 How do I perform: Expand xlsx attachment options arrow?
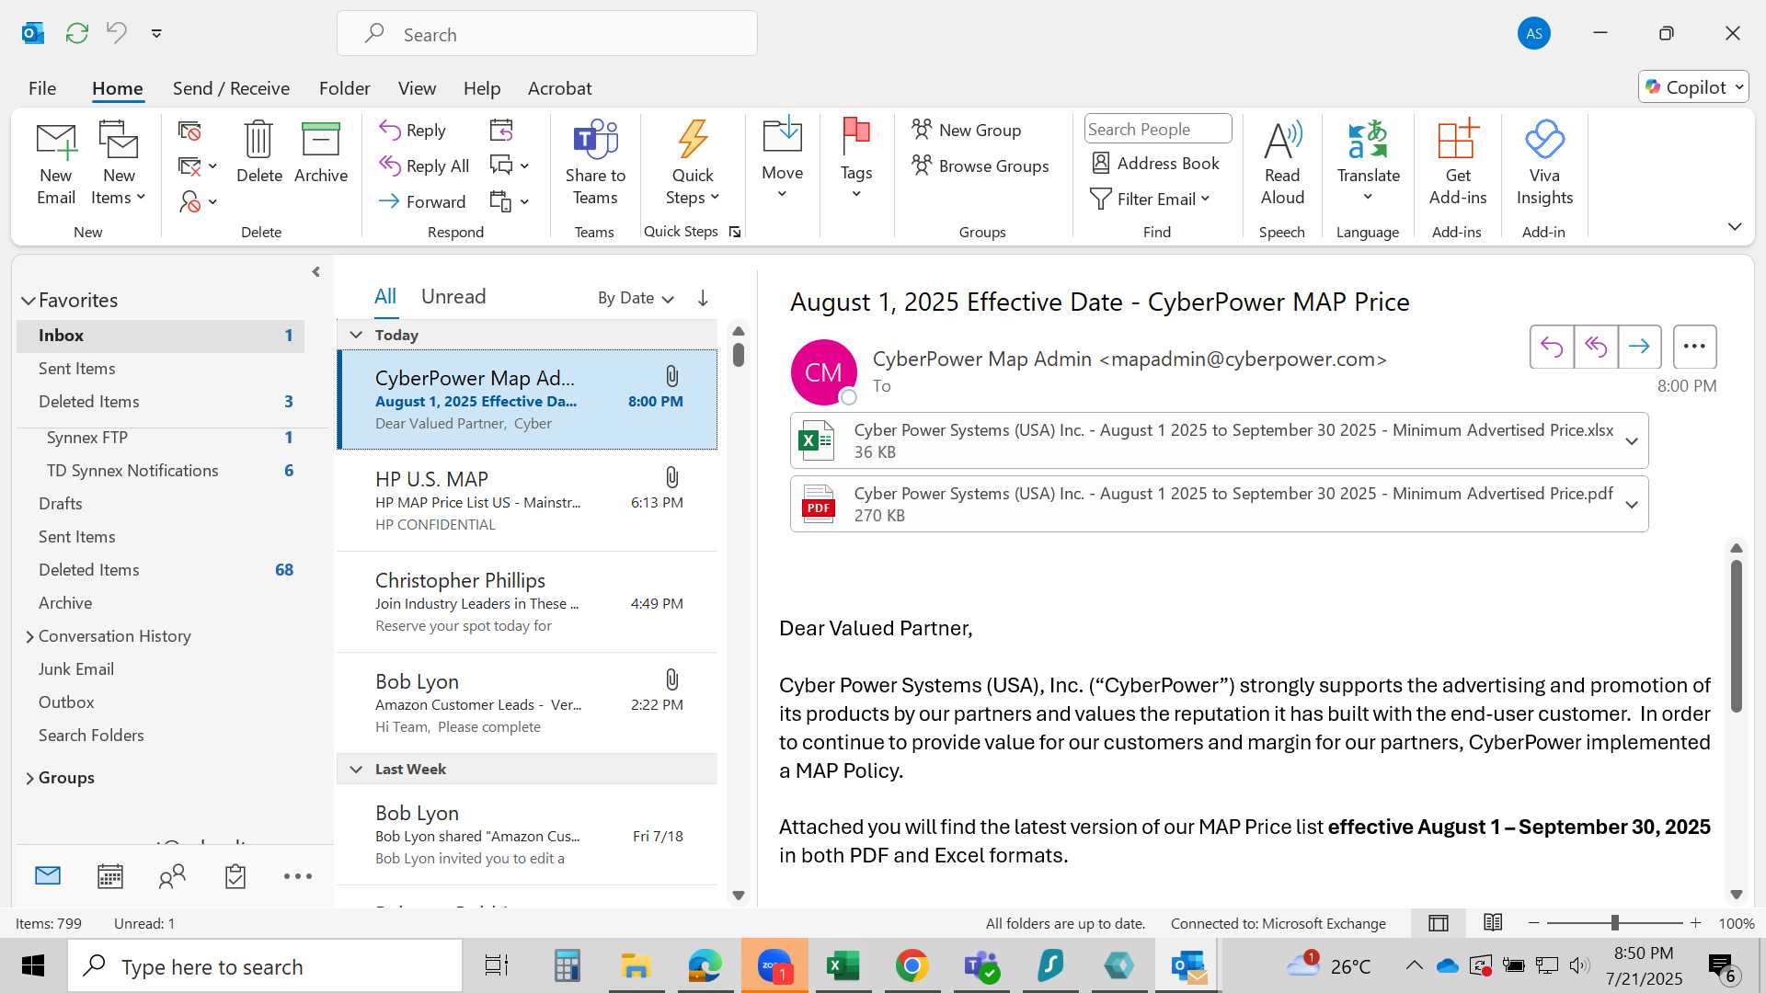tap(1632, 441)
